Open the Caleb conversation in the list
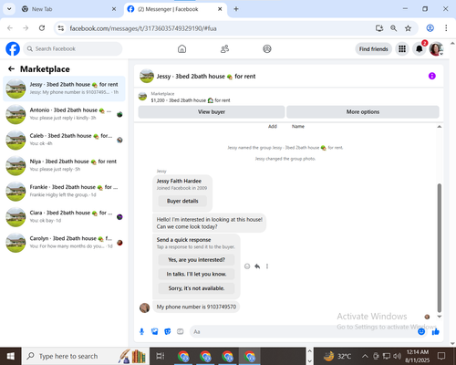 tap(64, 140)
